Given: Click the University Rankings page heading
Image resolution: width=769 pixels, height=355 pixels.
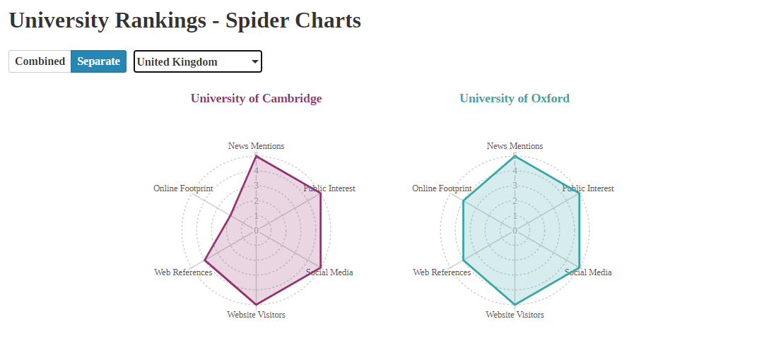Looking at the screenshot, I should point(184,20).
